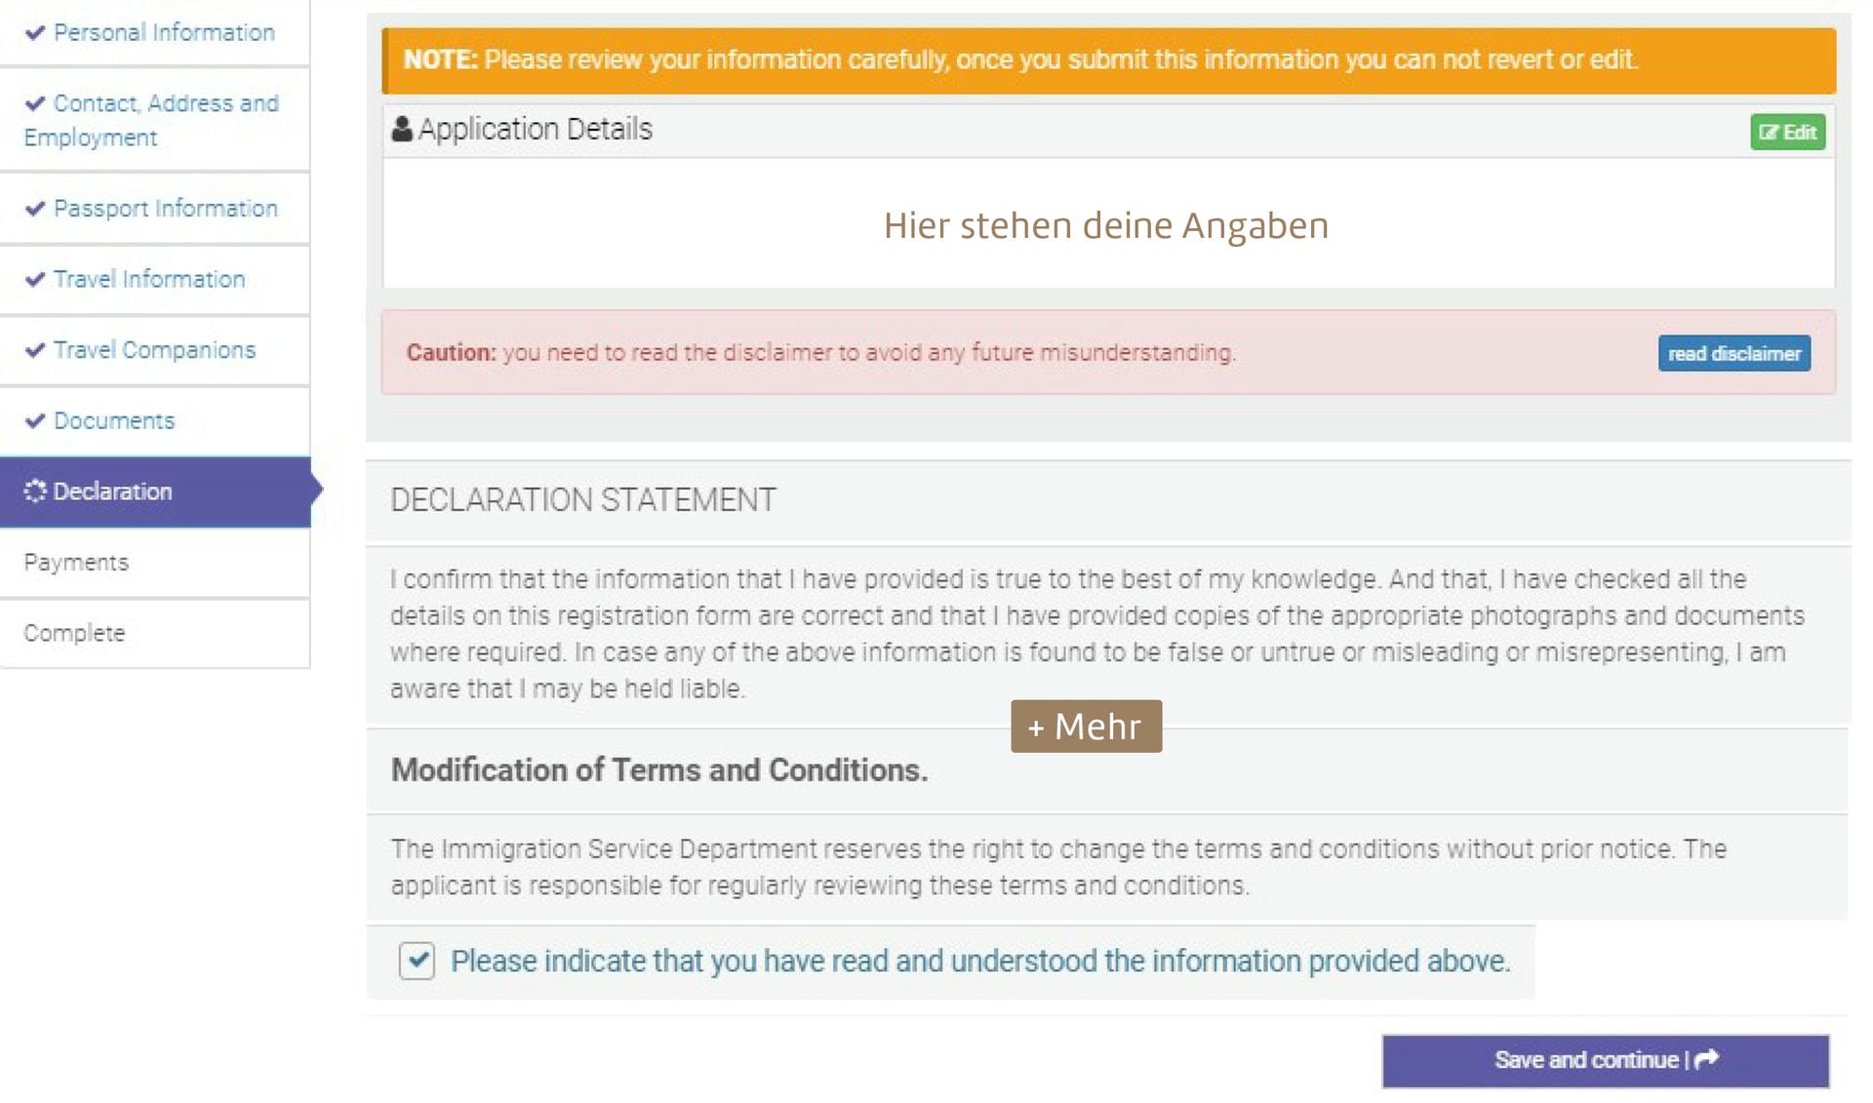Click the Save and continue button
This screenshot has width=1873, height=1103.
(1605, 1060)
